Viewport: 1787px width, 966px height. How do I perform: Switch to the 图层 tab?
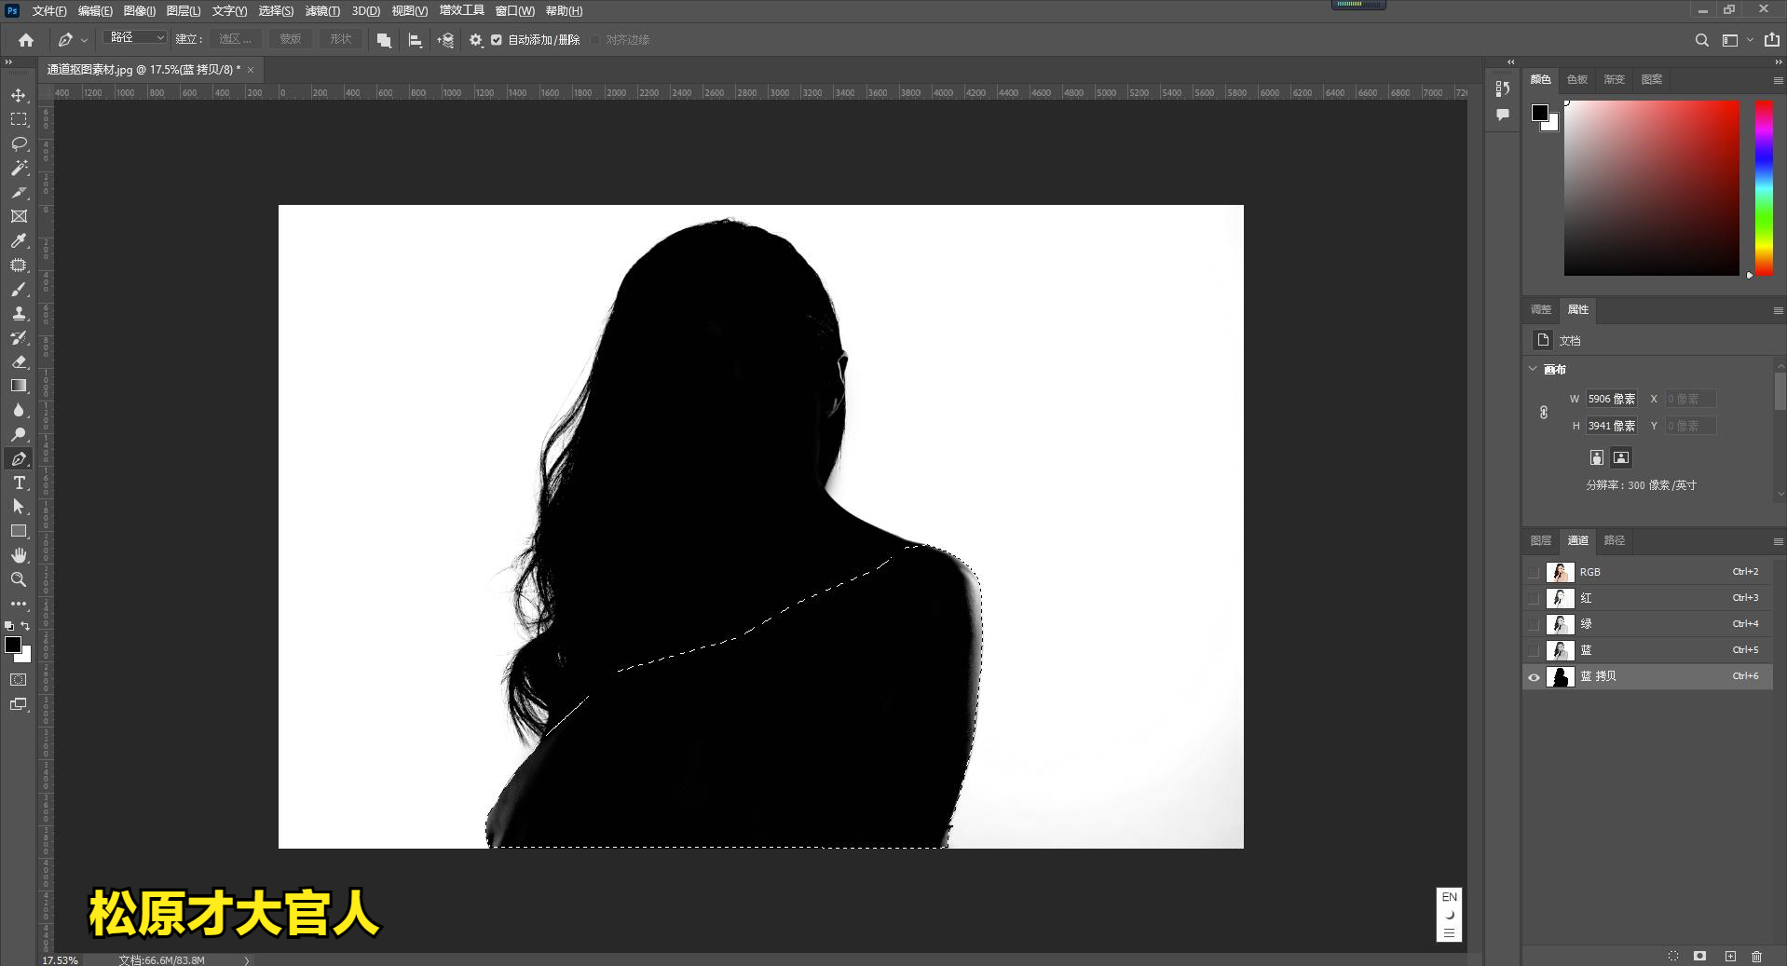(1541, 540)
